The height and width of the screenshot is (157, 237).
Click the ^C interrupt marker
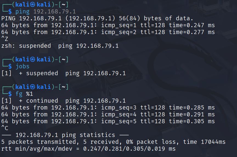pyautogui.click(x=5, y=128)
